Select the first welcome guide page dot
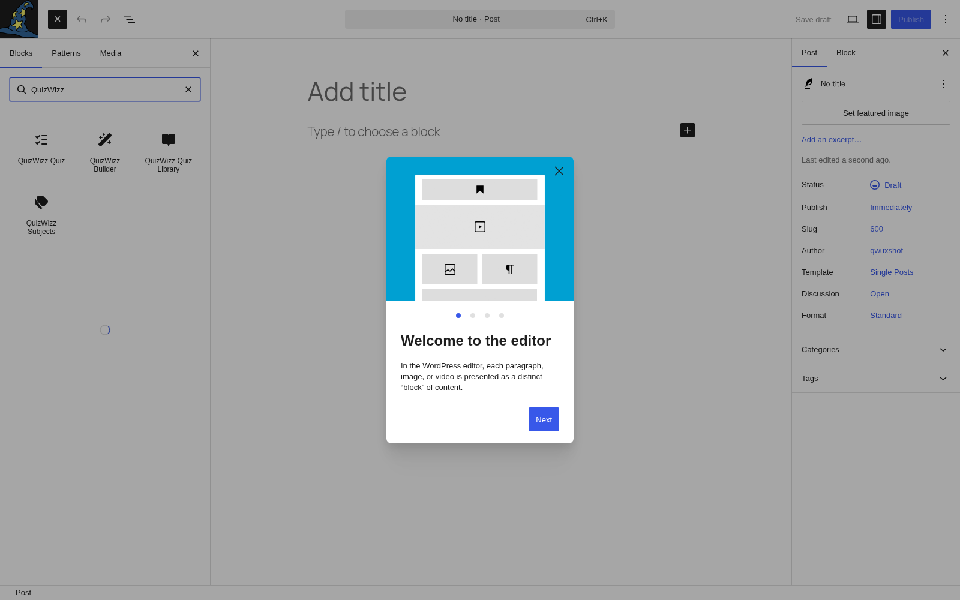The image size is (960, 600). (458, 316)
